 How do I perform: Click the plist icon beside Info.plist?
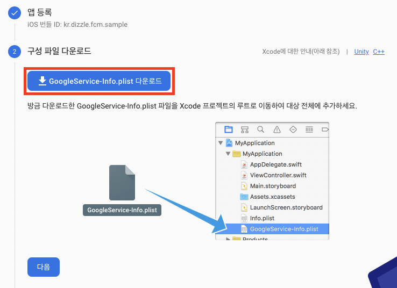click(x=244, y=218)
